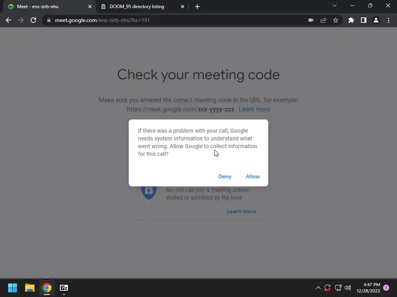Click the Deny button in the dialog
Screen dimensions: 397x297
coord(224,176)
